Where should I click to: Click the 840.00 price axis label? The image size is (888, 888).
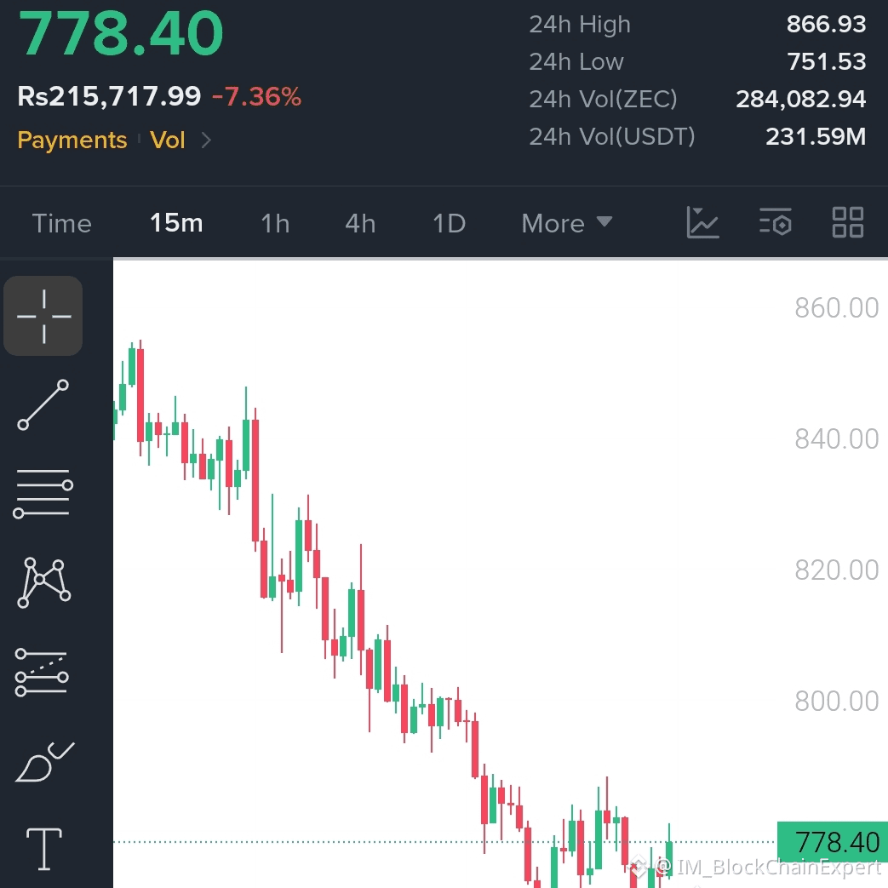coord(836,439)
